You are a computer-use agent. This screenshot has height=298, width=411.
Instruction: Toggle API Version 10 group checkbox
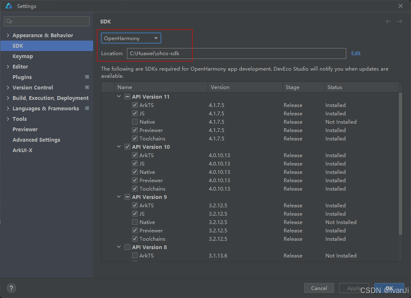coord(127,147)
